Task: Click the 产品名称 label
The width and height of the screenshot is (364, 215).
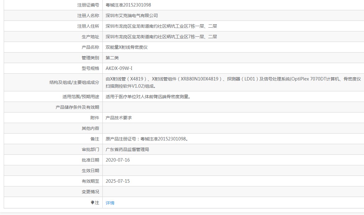Action: click(x=90, y=47)
